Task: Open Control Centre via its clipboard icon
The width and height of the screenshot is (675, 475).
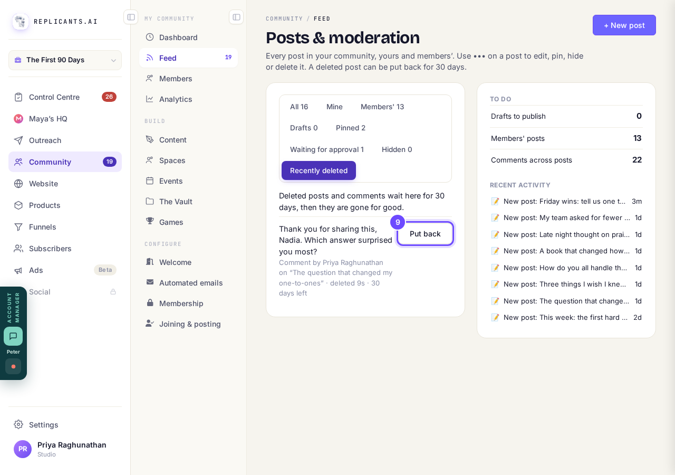Action: tap(18, 97)
